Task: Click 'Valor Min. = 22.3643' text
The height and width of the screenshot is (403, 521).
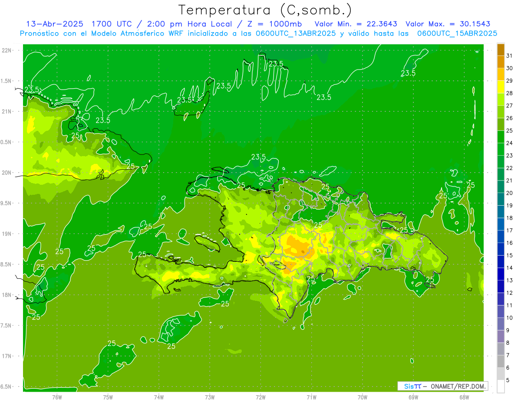Action: [356, 24]
